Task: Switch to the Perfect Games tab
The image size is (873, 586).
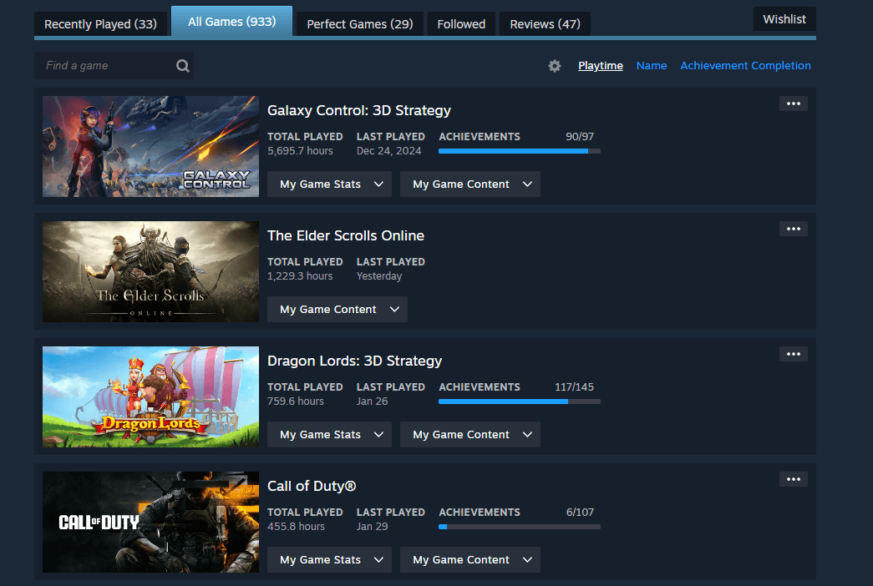Action: point(359,24)
